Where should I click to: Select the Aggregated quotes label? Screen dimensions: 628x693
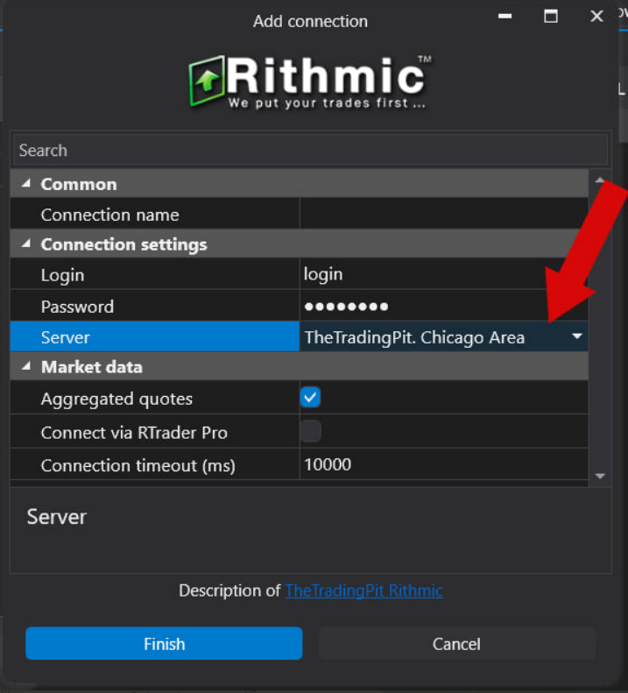point(116,399)
